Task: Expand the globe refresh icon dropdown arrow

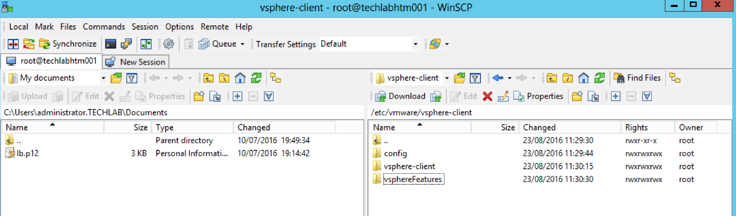Action: 447,44
